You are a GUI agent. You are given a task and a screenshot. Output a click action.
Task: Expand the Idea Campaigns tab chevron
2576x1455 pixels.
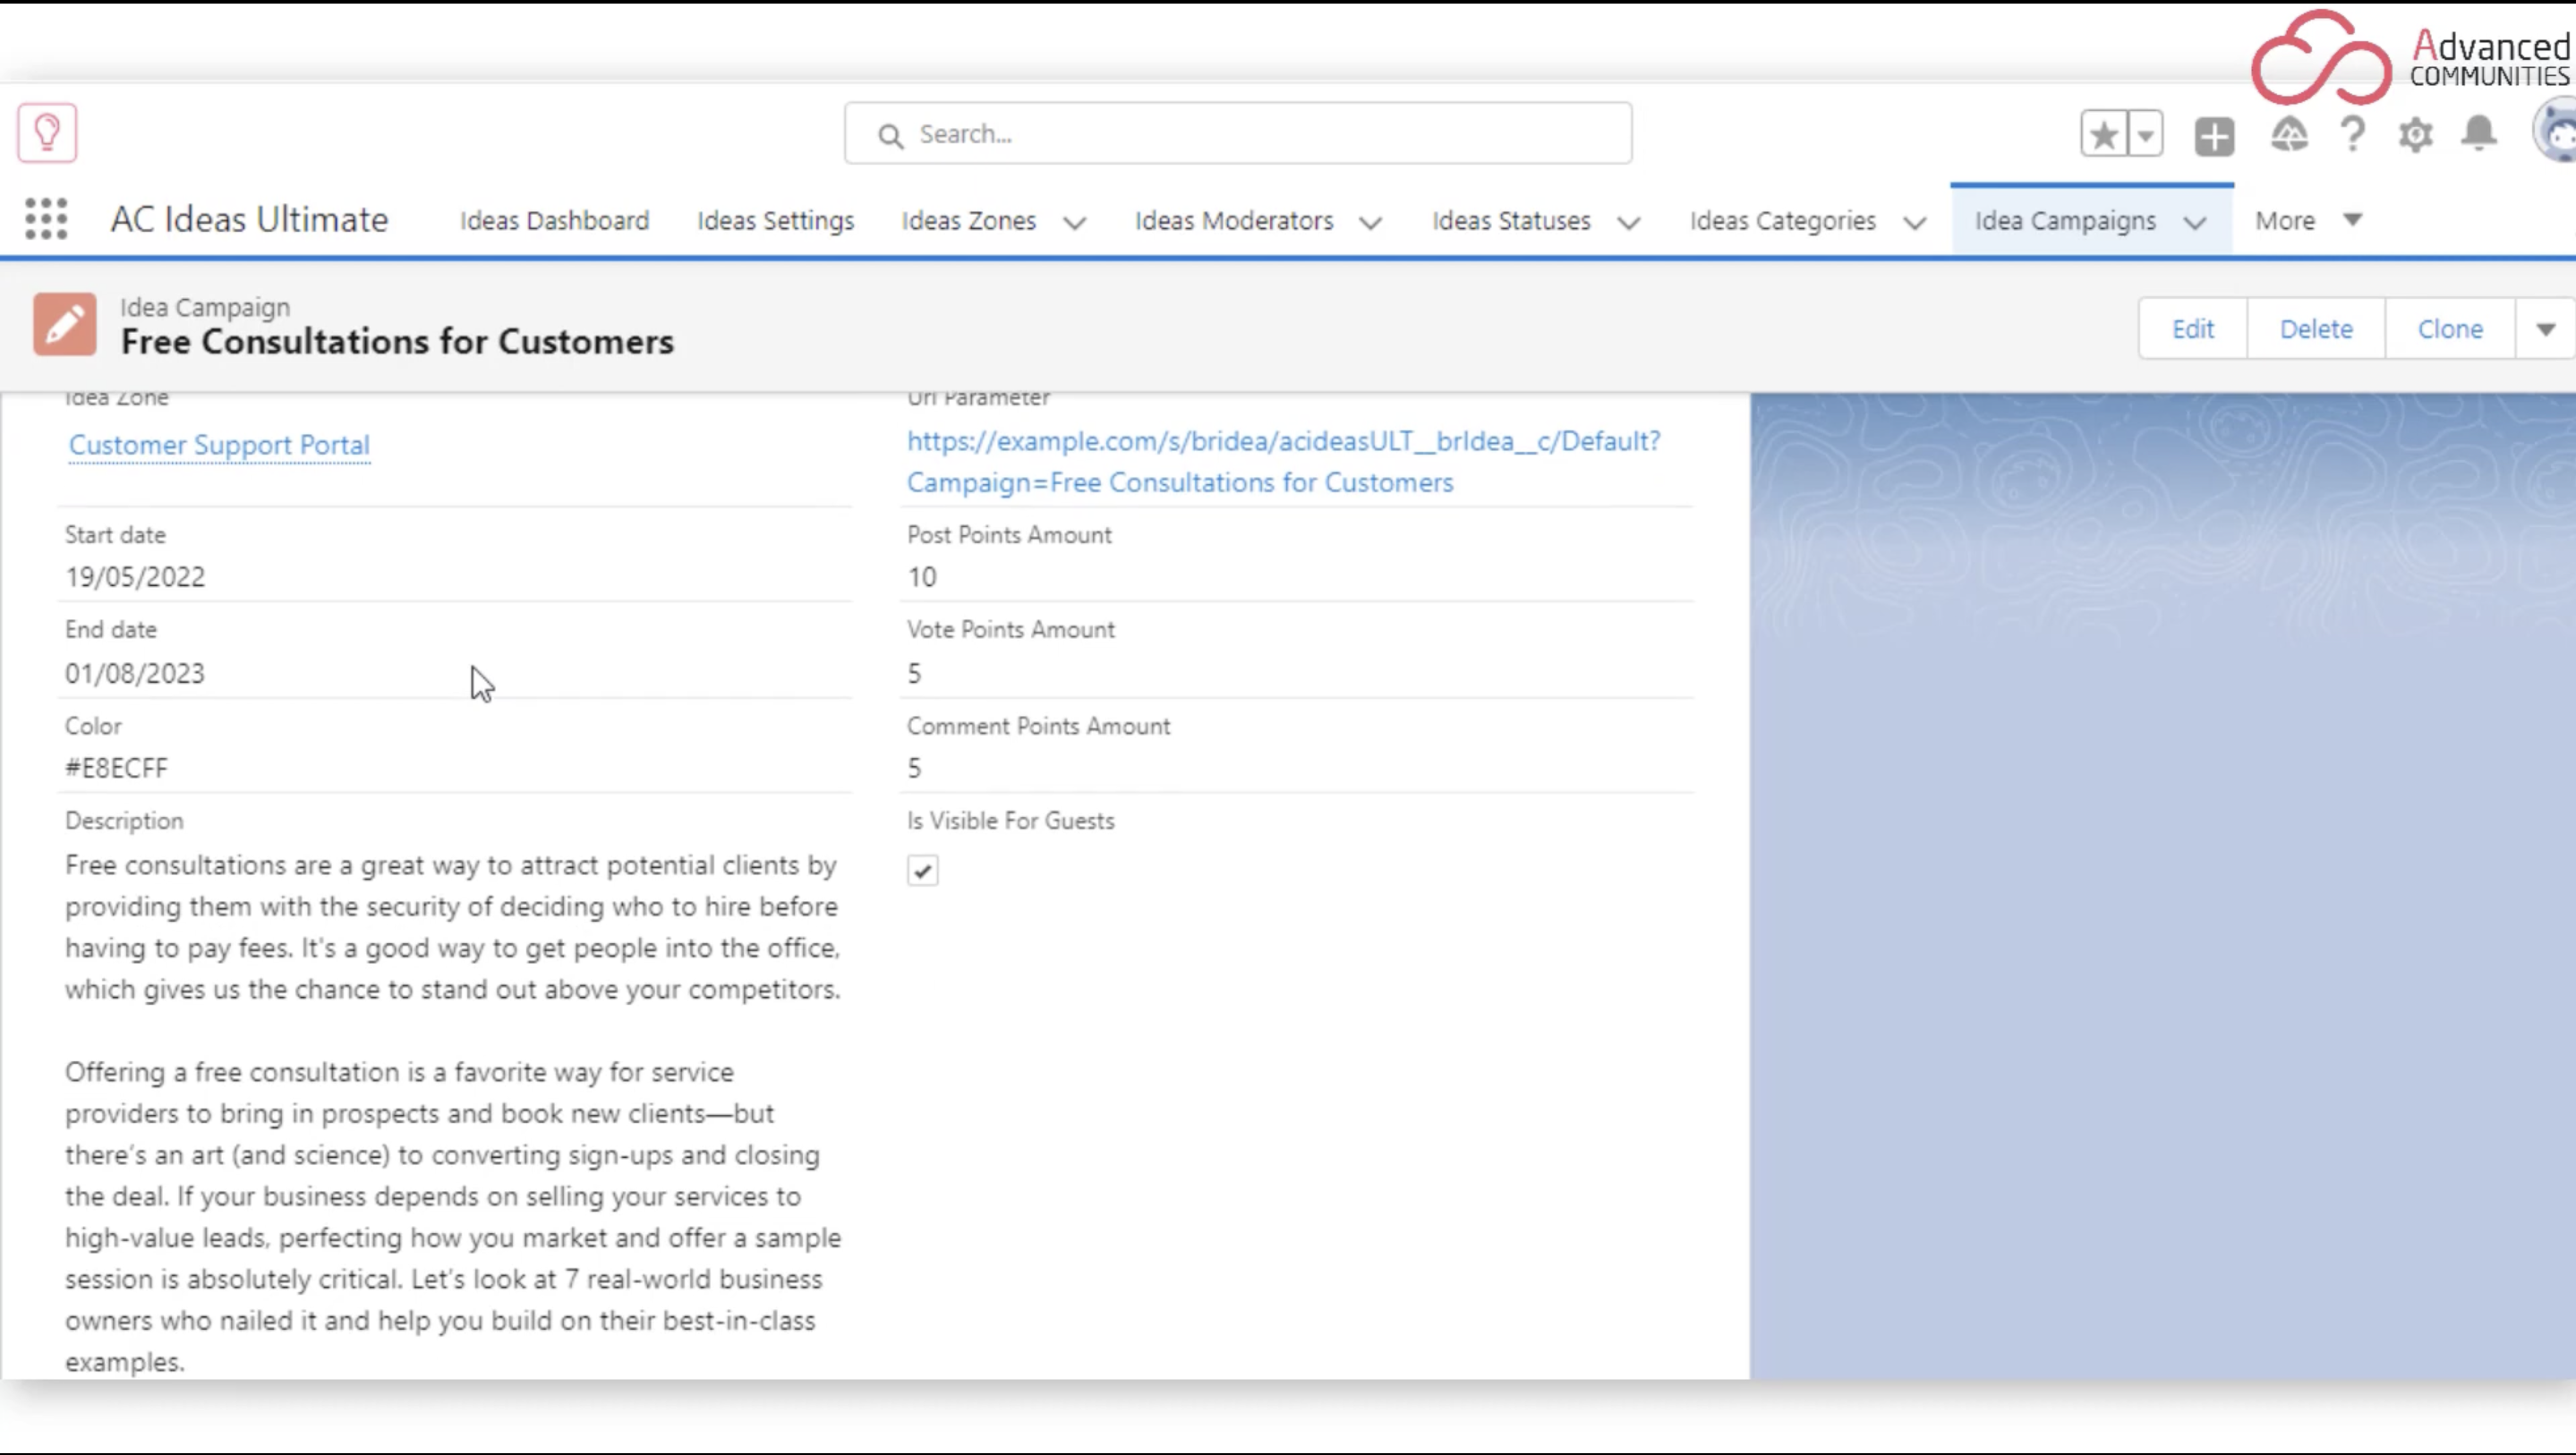pos(2195,222)
